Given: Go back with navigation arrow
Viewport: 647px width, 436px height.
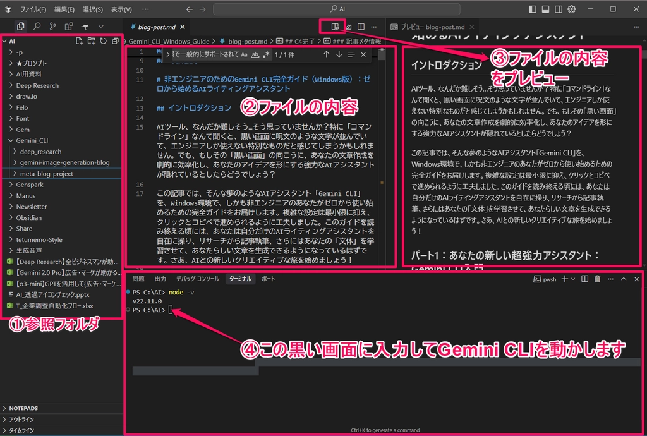Looking at the screenshot, I should tap(189, 9).
